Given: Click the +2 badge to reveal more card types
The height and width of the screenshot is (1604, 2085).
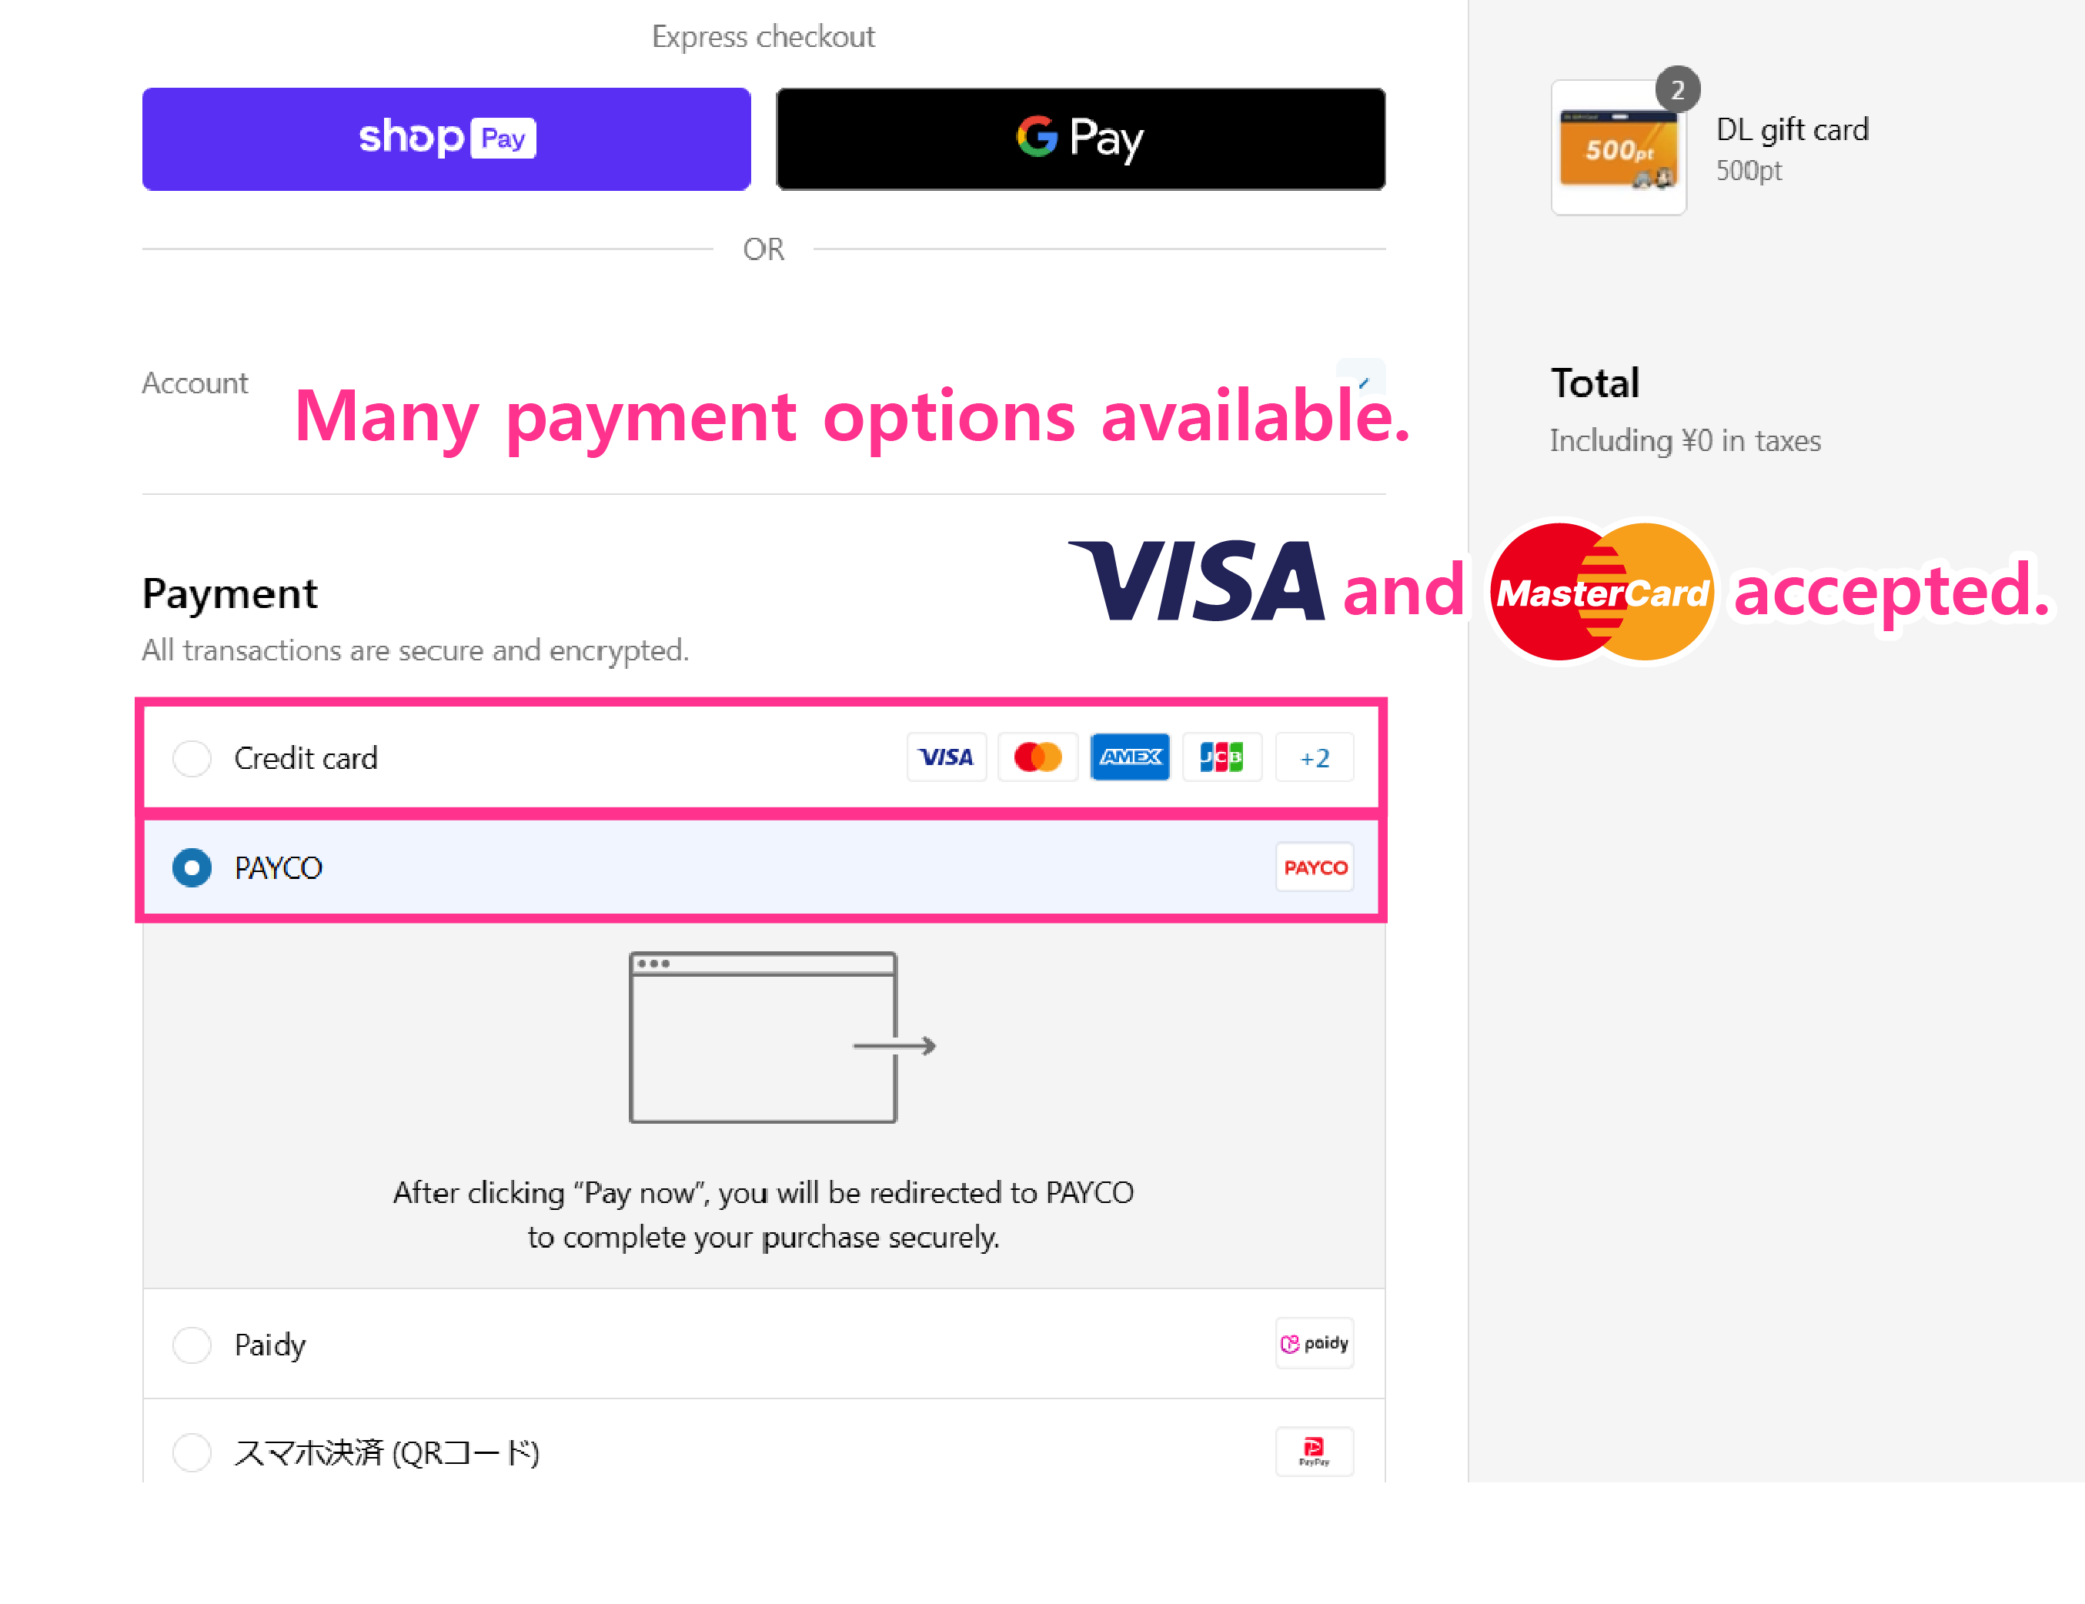Looking at the screenshot, I should click(1315, 757).
